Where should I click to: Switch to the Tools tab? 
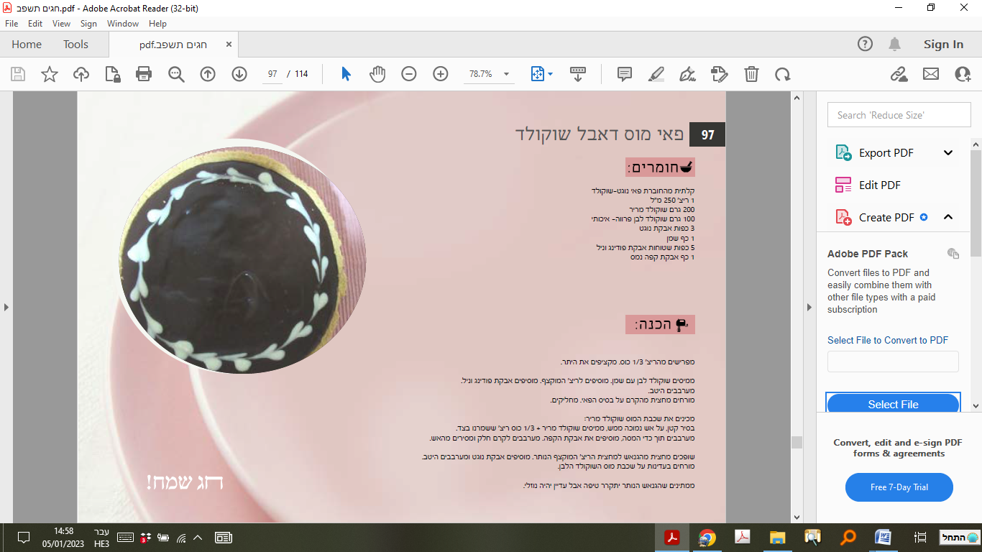(75, 44)
